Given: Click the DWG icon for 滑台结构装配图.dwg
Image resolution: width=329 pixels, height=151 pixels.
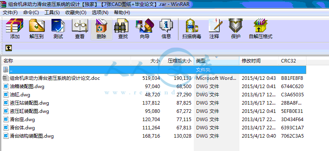Looking at the screenshot, I should pyautogui.click(x=6, y=136).
